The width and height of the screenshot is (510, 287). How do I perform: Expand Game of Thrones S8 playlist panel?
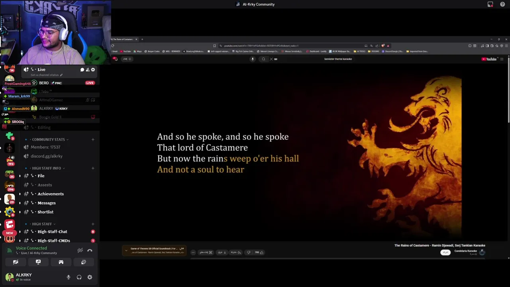pyautogui.click(x=126, y=251)
